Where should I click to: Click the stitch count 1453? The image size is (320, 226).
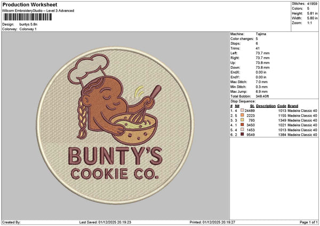coord(251,130)
